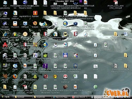The height and width of the screenshot is (99, 132).
Task: Open the new soft.txt file
Action: coord(85,78)
